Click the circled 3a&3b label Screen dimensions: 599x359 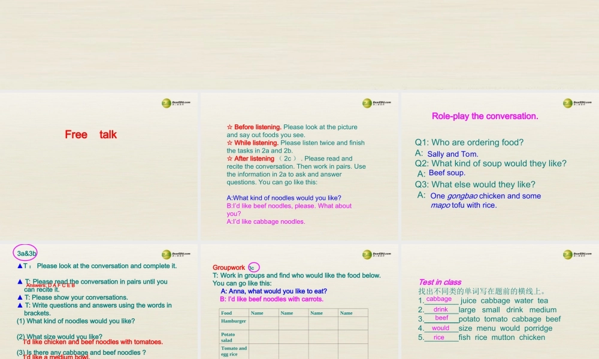pos(27,252)
